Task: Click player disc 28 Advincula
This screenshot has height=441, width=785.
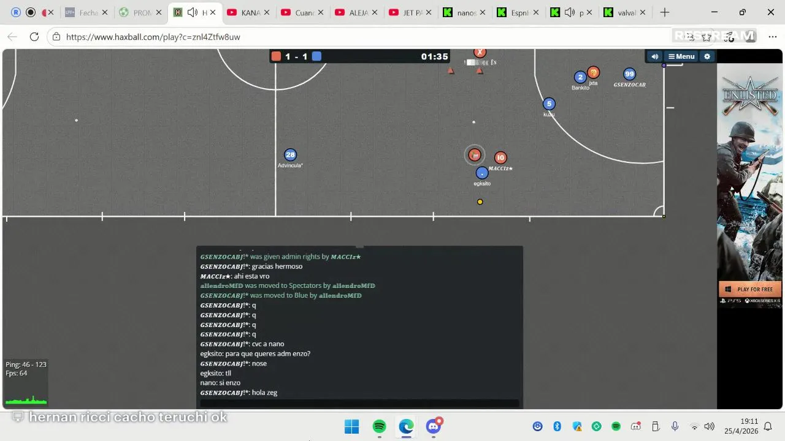Action: 290,155
